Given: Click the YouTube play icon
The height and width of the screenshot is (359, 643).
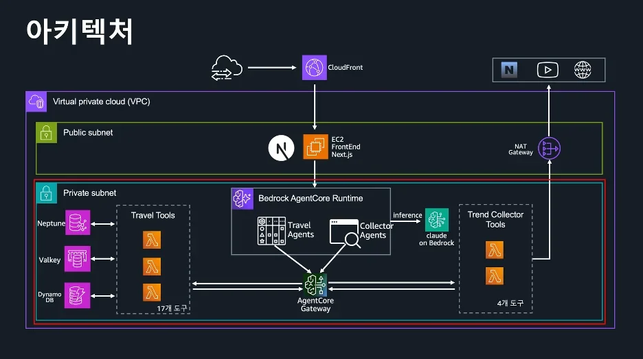Looking at the screenshot, I should [548, 70].
